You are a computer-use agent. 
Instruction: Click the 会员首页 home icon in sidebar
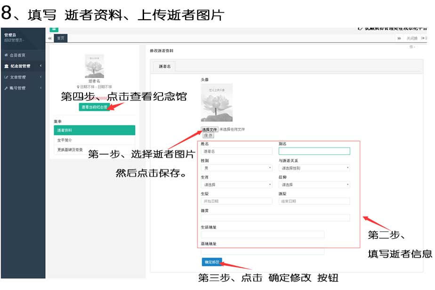click(x=6, y=55)
